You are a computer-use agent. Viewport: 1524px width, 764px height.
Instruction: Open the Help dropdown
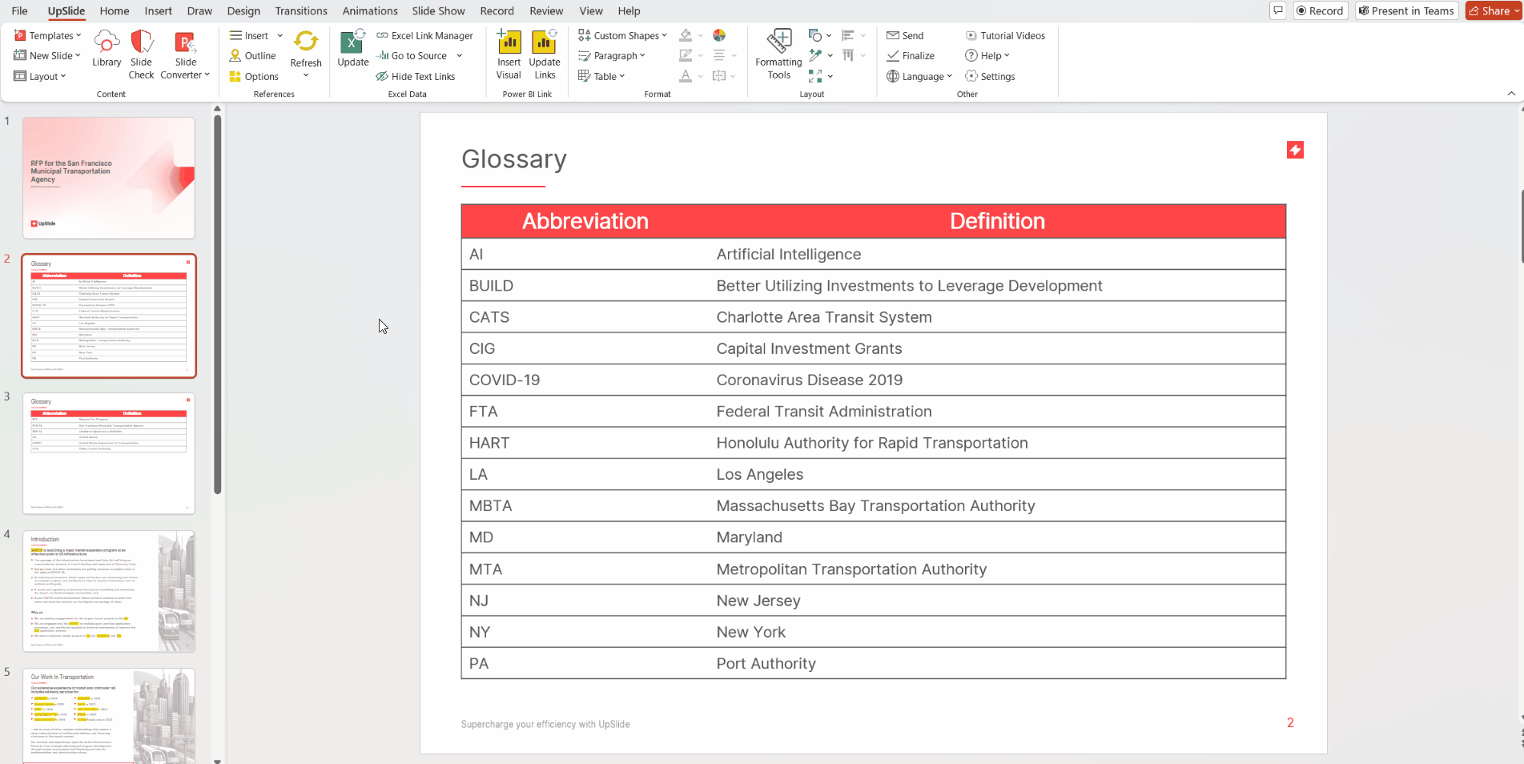coord(987,55)
